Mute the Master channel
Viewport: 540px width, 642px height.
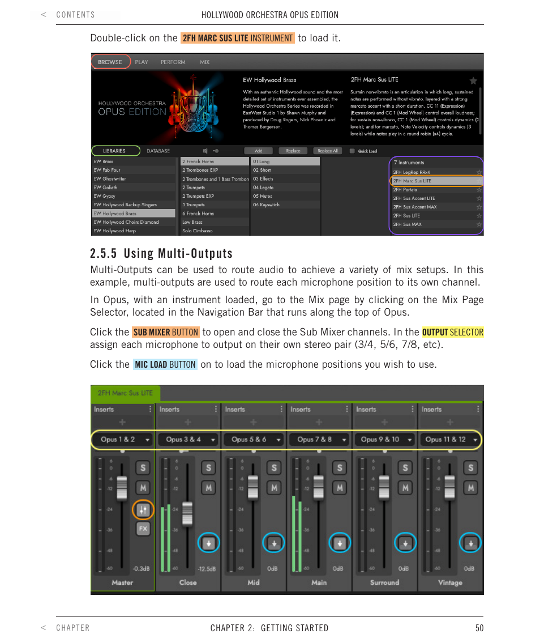143,488
